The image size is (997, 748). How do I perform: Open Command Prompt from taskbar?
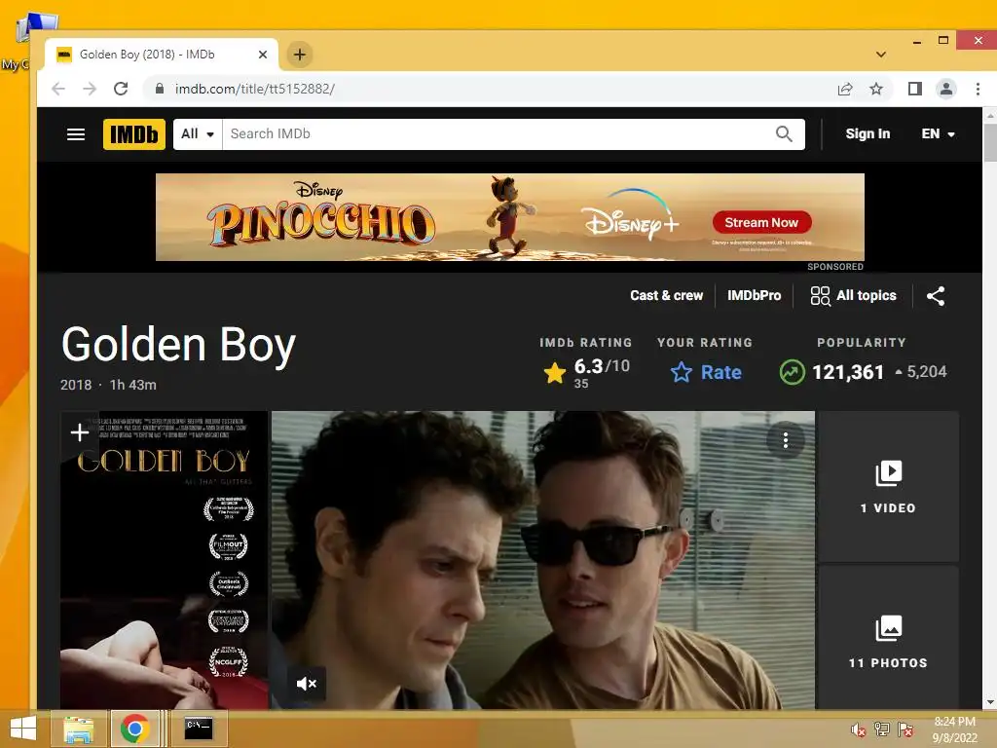(199, 729)
